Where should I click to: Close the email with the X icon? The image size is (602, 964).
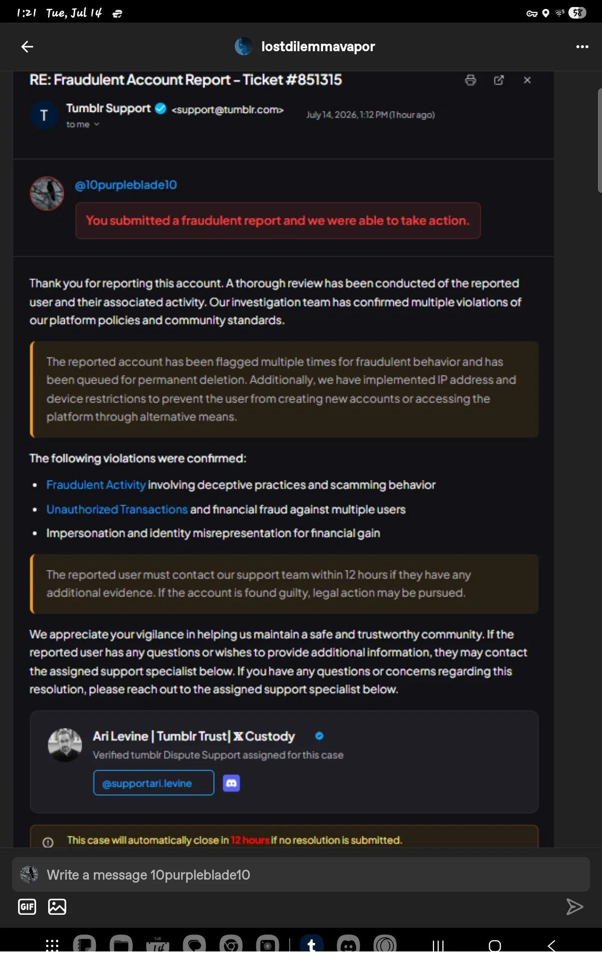point(527,80)
